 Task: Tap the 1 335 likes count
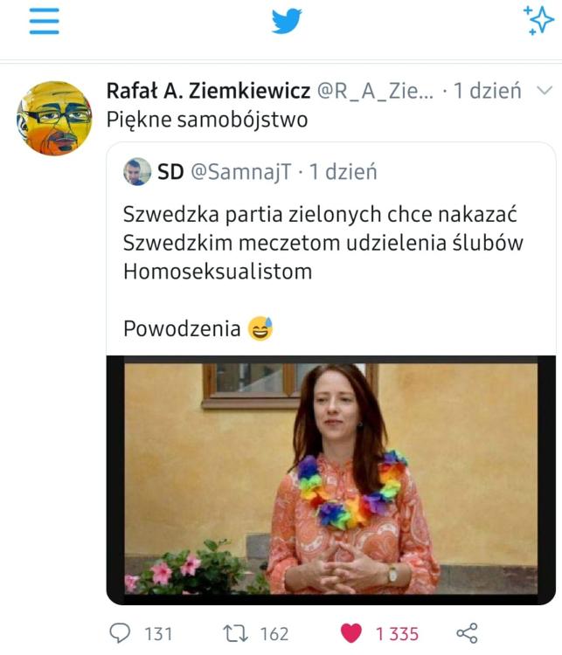[x=397, y=634]
